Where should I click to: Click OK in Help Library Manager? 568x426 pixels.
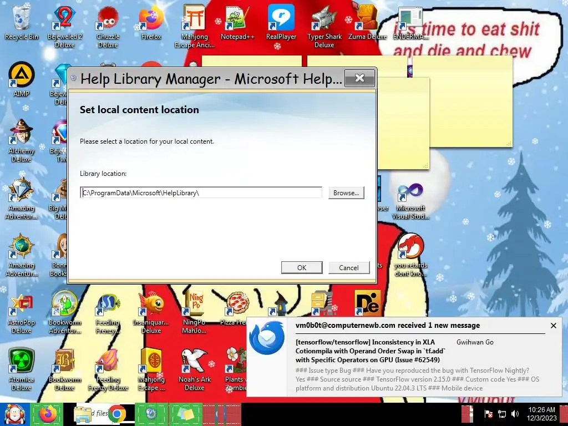[x=302, y=268]
